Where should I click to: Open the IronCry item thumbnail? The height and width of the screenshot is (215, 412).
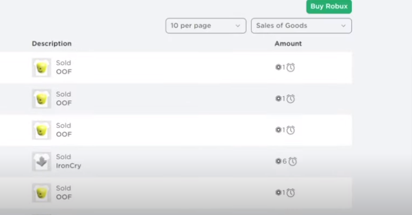[x=42, y=162]
